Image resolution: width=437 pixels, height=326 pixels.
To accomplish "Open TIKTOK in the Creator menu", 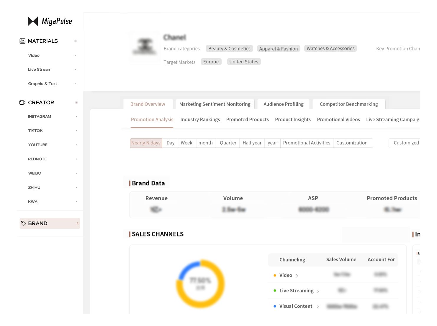I will 35,131.
